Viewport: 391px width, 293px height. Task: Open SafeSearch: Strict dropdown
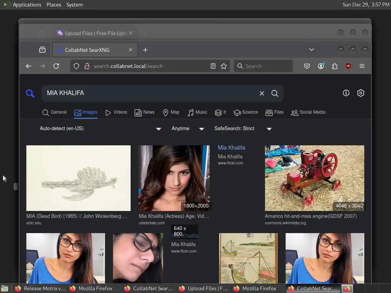tap(243, 129)
